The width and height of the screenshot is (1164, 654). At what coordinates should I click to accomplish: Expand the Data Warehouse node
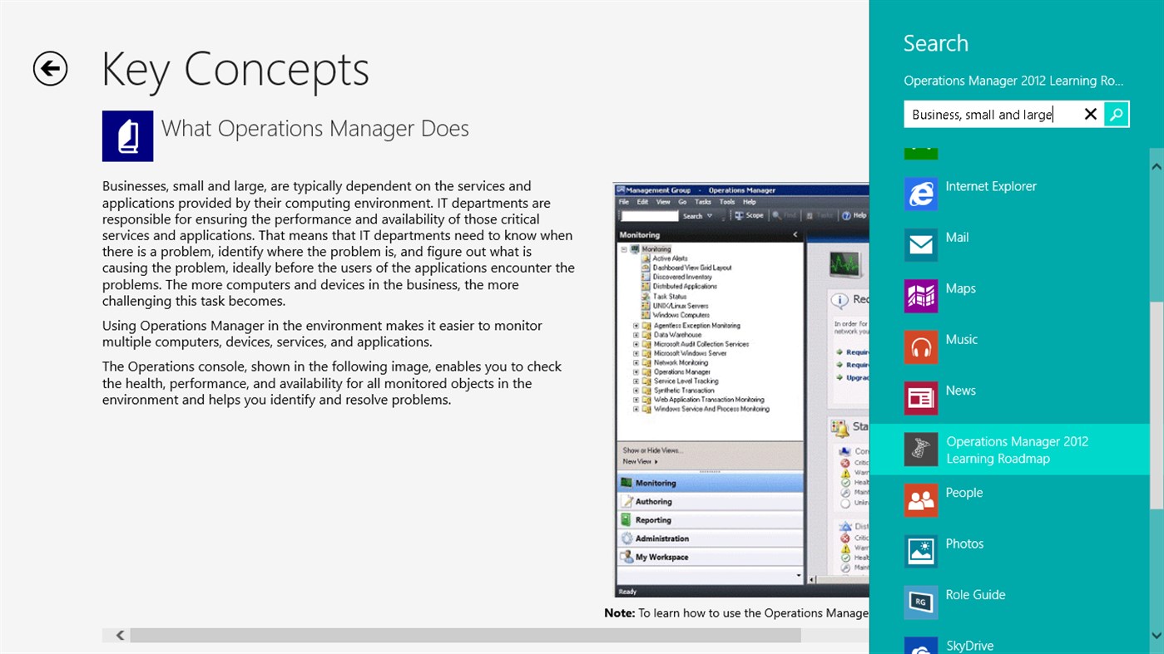coord(636,334)
